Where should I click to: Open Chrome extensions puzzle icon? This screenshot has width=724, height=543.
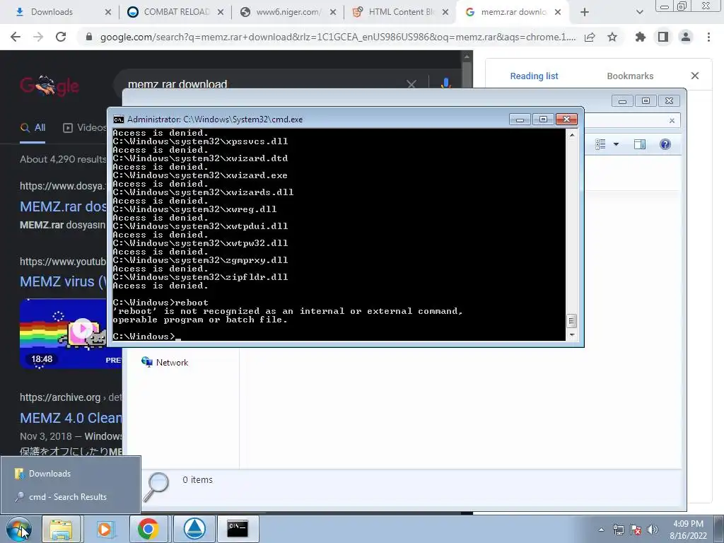(x=641, y=37)
